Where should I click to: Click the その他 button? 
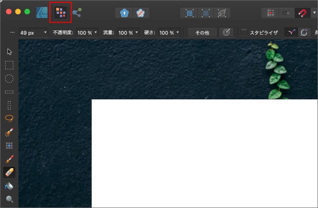pos(202,33)
